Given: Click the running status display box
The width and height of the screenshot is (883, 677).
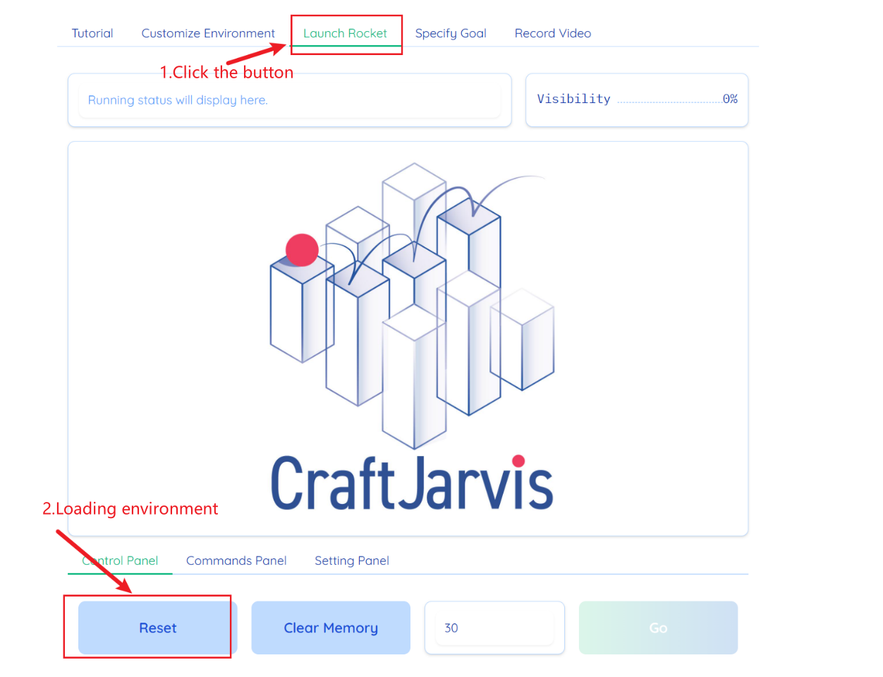Looking at the screenshot, I should (x=289, y=100).
